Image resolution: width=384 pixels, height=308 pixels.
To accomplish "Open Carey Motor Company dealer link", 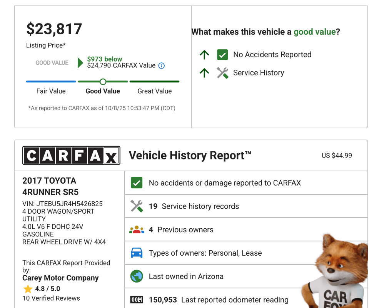I will pyautogui.click(x=60, y=278).
